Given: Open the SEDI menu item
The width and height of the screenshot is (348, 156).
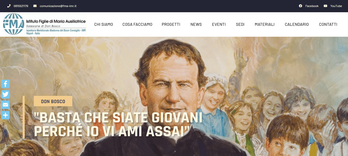Looking at the screenshot, I should coord(240,24).
